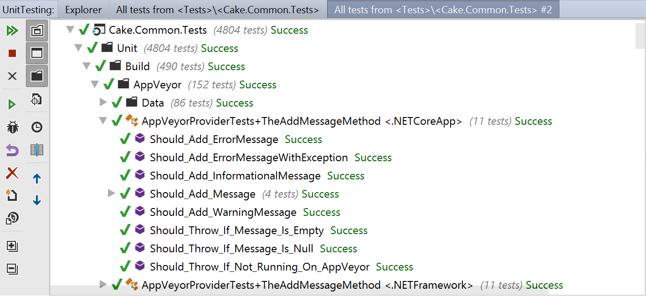The width and height of the screenshot is (646, 296).
Task: Click the purple curved-arrow rerun icon
Action: click(x=12, y=150)
